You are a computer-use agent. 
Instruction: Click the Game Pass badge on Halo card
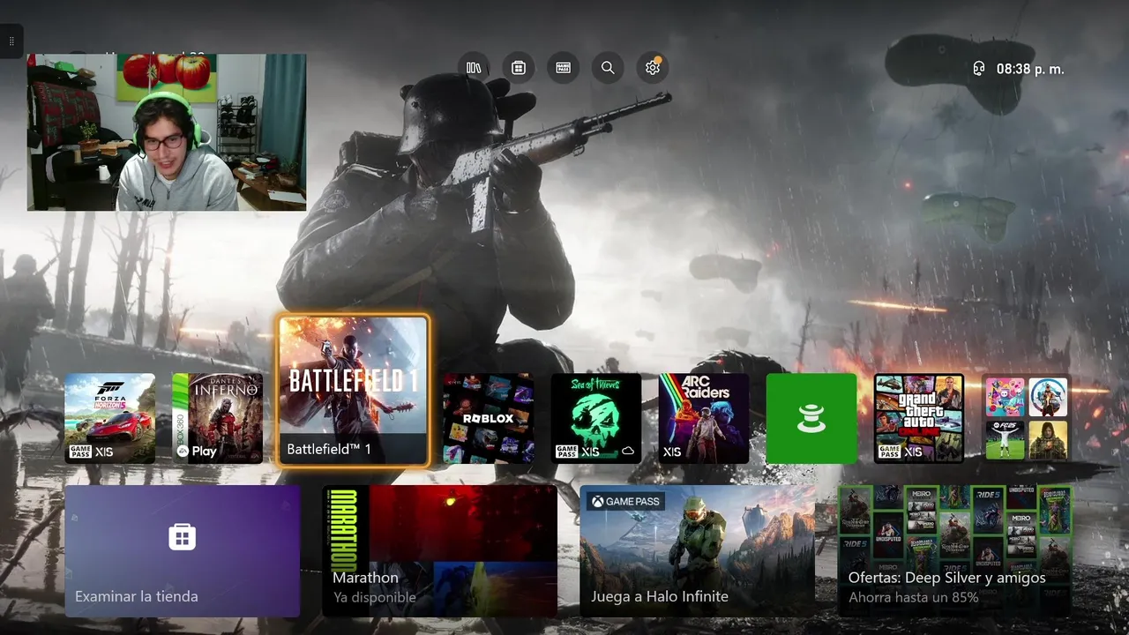[625, 501]
